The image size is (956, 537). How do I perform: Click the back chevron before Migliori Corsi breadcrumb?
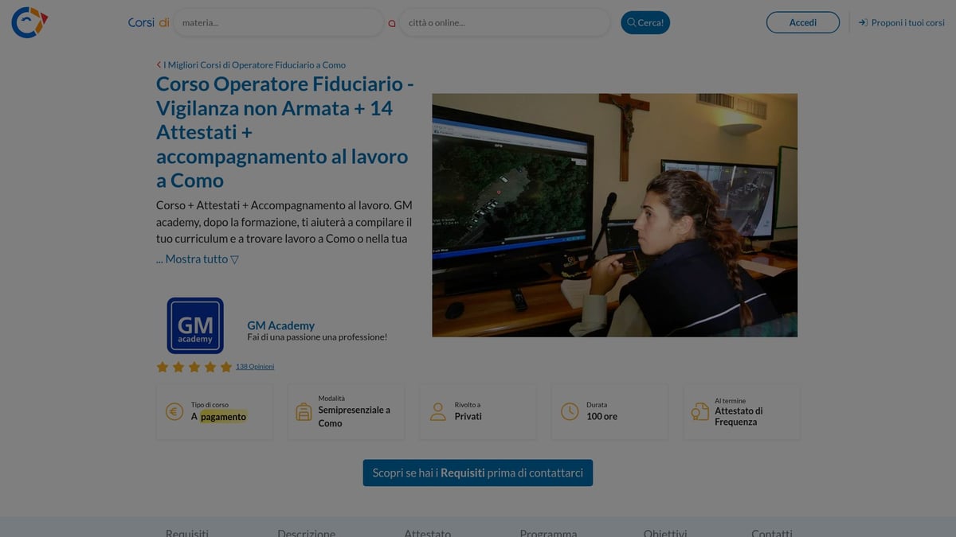pyautogui.click(x=158, y=64)
